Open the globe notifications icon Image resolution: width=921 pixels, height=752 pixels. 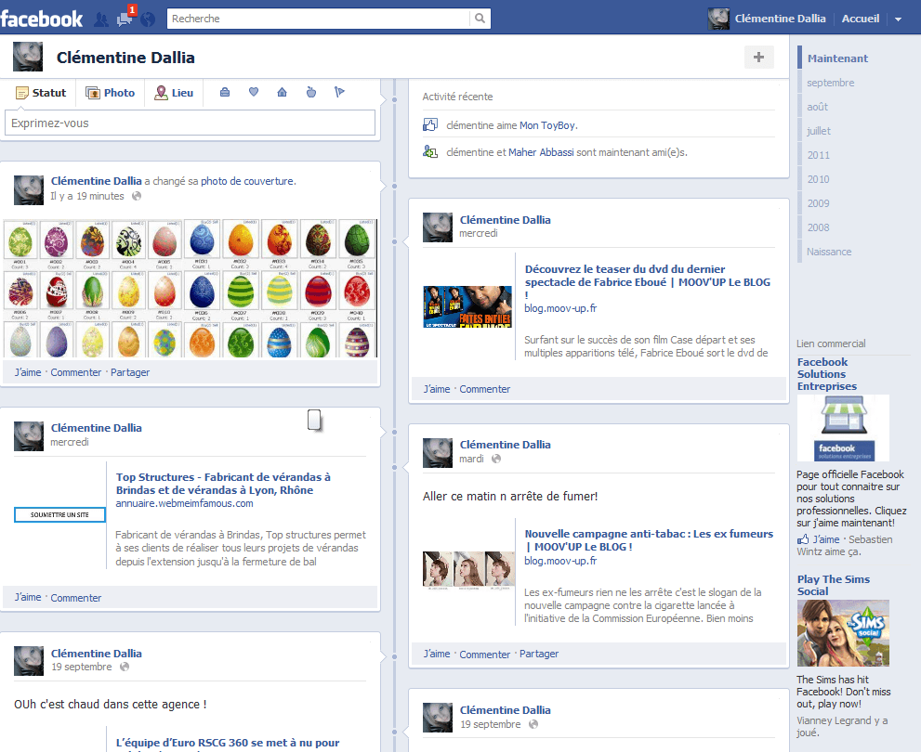148,19
